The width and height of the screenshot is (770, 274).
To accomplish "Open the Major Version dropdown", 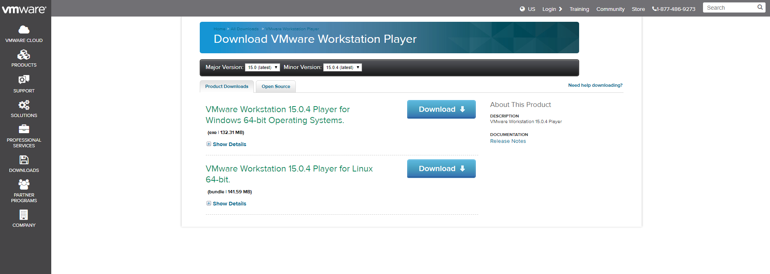I will tap(262, 67).
